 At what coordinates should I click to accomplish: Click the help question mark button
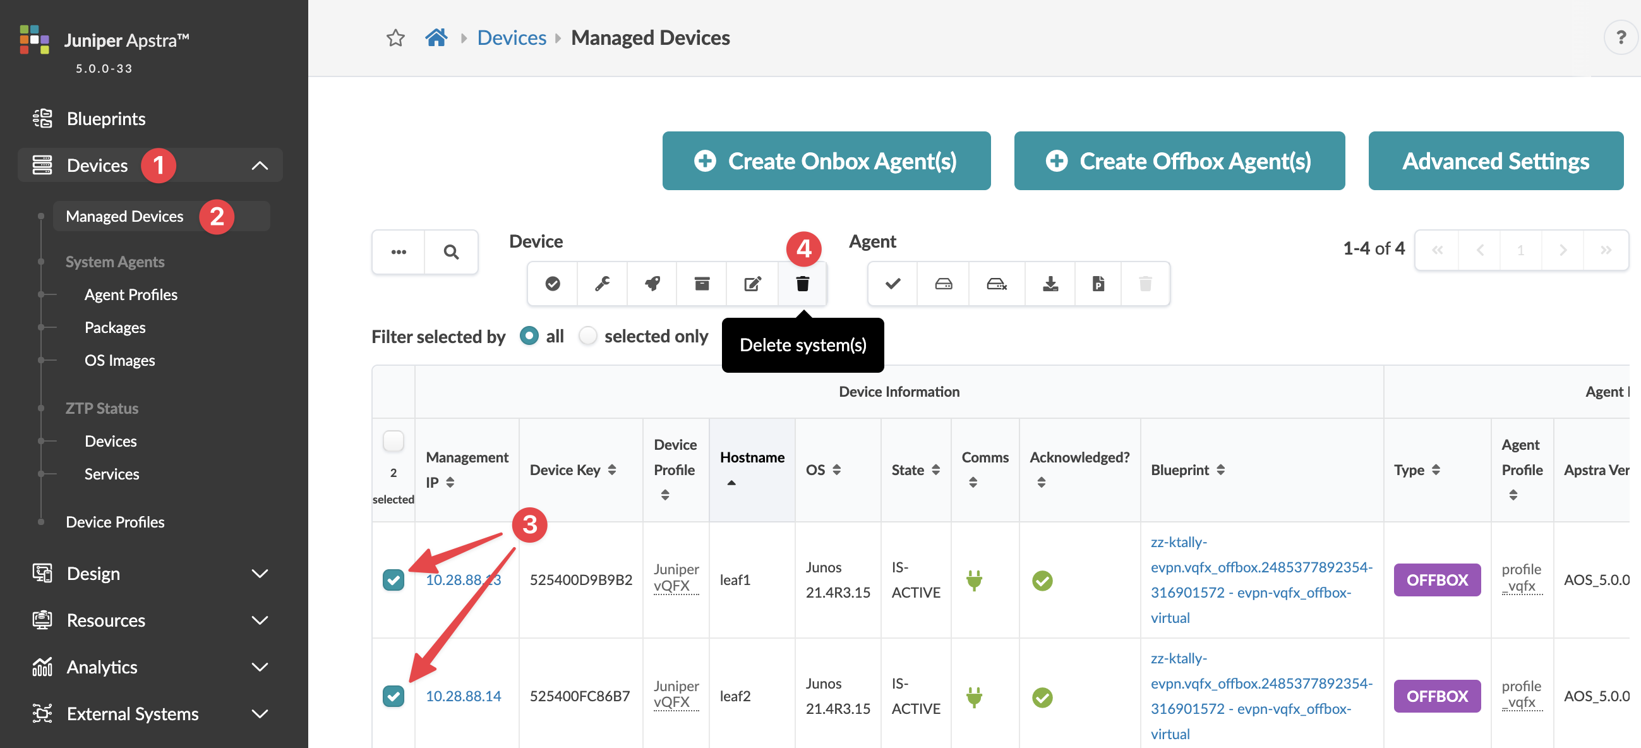(x=1621, y=39)
